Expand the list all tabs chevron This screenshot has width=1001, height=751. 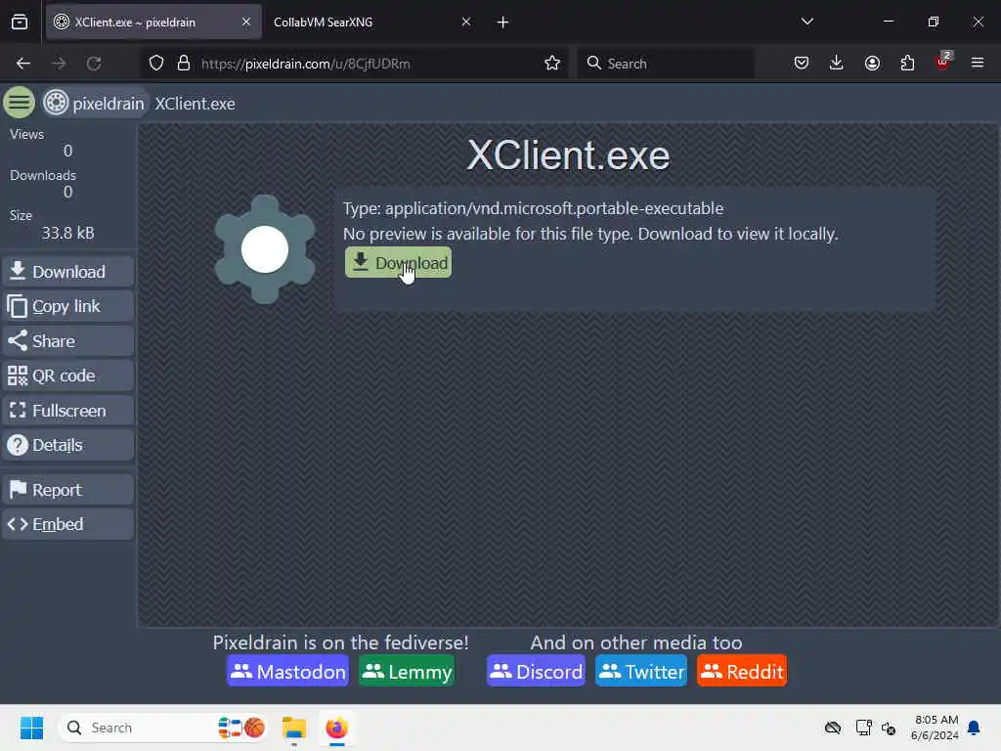tap(806, 22)
